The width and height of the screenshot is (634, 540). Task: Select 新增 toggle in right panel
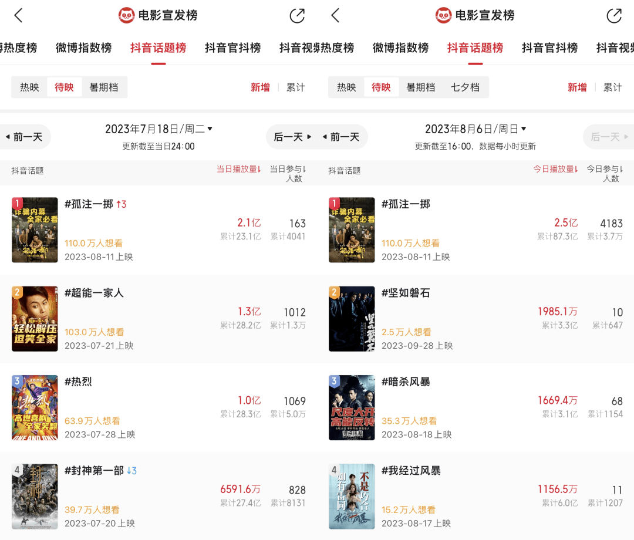[577, 87]
